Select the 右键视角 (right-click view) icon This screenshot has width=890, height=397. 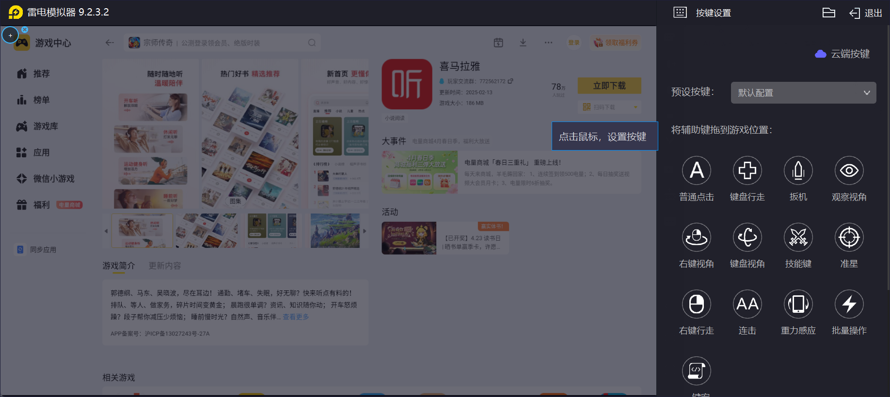pos(696,237)
